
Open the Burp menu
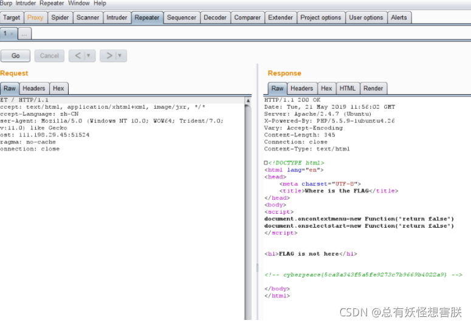pos(6,3)
